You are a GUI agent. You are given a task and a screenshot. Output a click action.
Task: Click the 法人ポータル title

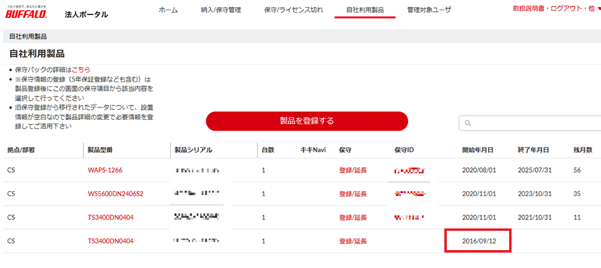pyautogui.click(x=86, y=14)
